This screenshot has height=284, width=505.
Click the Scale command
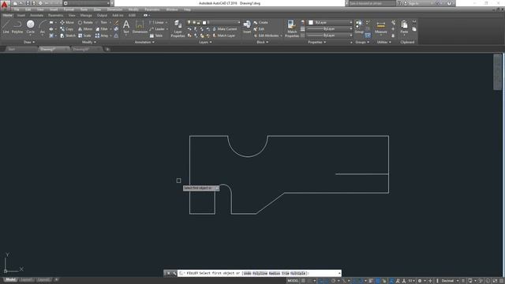pyautogui.click(x=84, y=35)
